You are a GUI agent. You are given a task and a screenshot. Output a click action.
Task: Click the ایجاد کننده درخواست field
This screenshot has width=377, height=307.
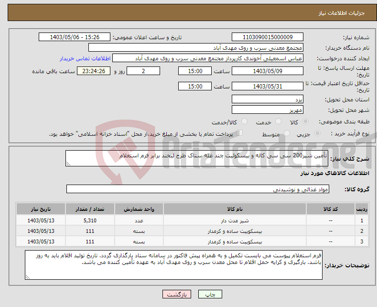208,58
